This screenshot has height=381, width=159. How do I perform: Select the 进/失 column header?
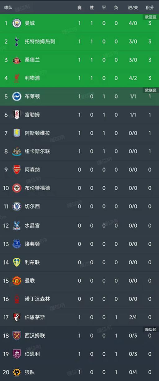point(133,7)
